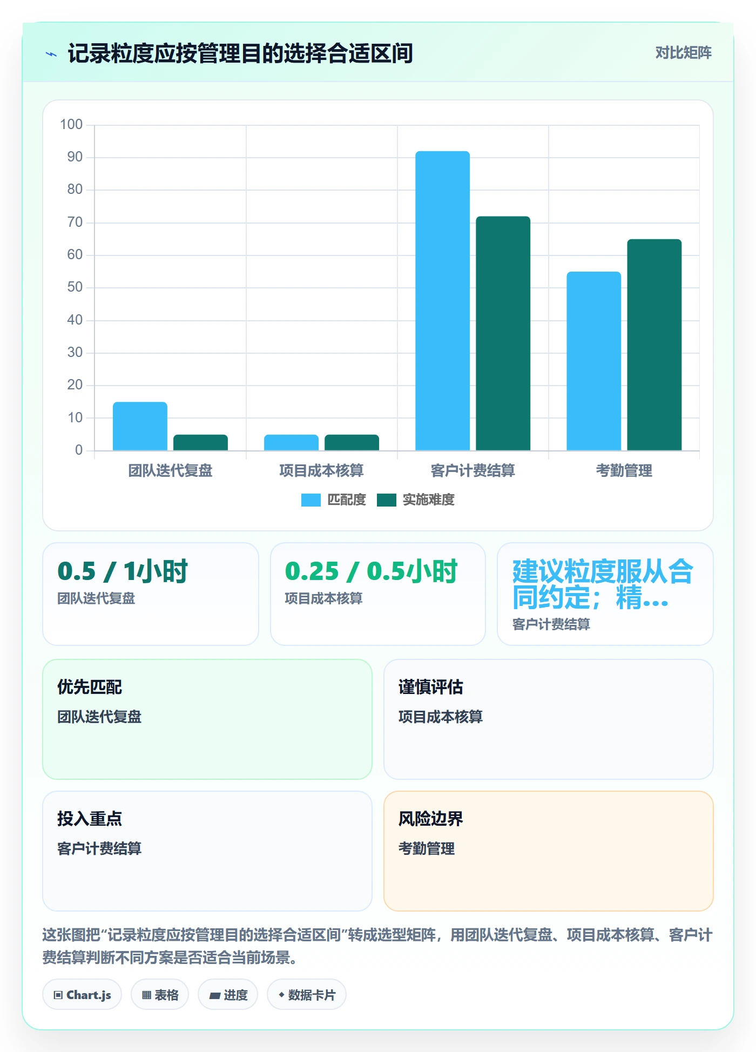This screenshot has width=756, height=1052.
Task: Open the 0.25 / 0.5小时 data card
Action: click(378, 594)
